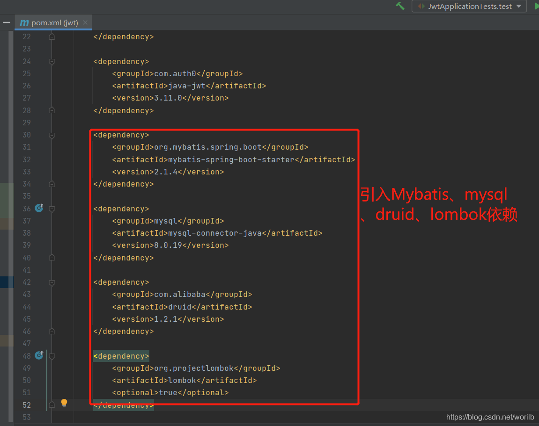
Task: Click the minus hide panel icon
Action: [x=7, y=22]
